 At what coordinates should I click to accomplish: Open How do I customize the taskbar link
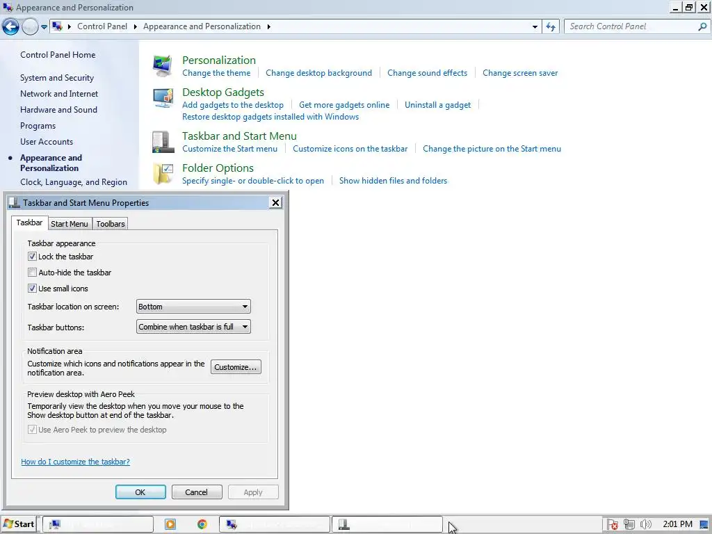(x=75, y=462)
